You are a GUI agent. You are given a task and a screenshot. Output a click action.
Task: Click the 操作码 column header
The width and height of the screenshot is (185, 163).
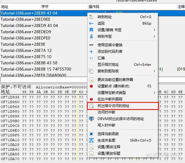[132, 7]
